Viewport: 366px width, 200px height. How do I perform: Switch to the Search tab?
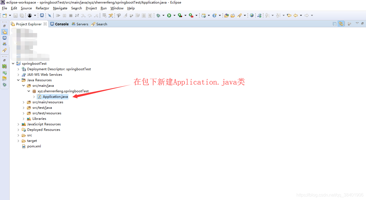click(99, 24)
